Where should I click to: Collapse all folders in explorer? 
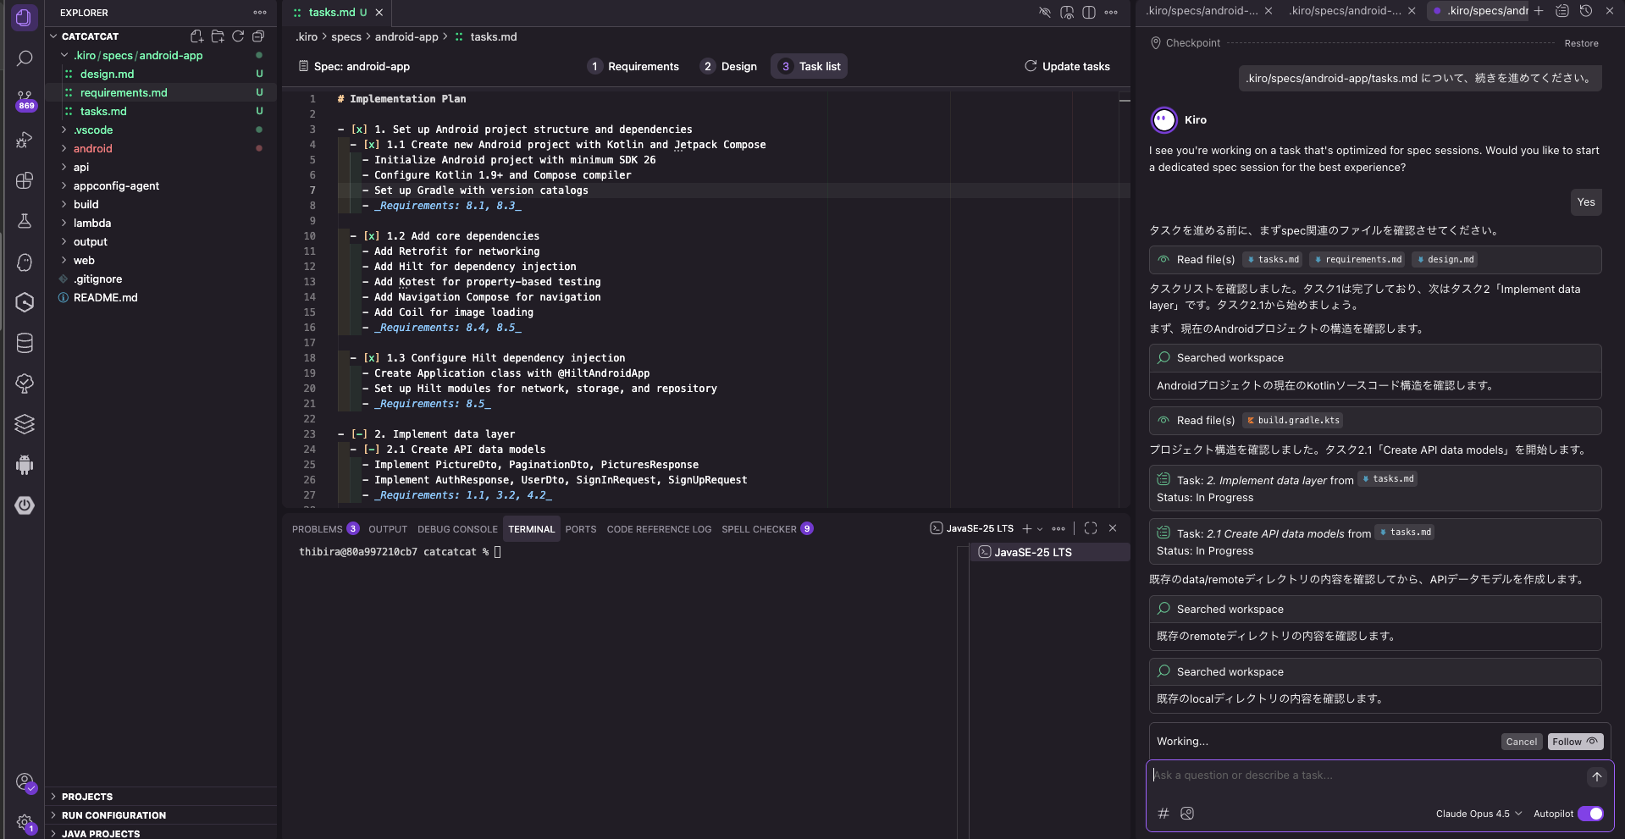click(x=258, y=36)
